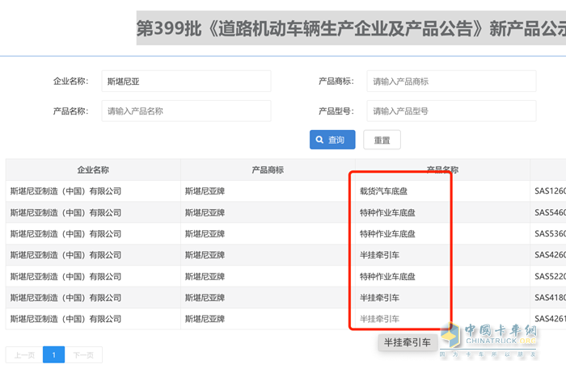The height and width of the screenshot is (377, 566).
Task: Click 斯堪尼亚牌 trademark in the SAS5360 row
Action: 205,234
